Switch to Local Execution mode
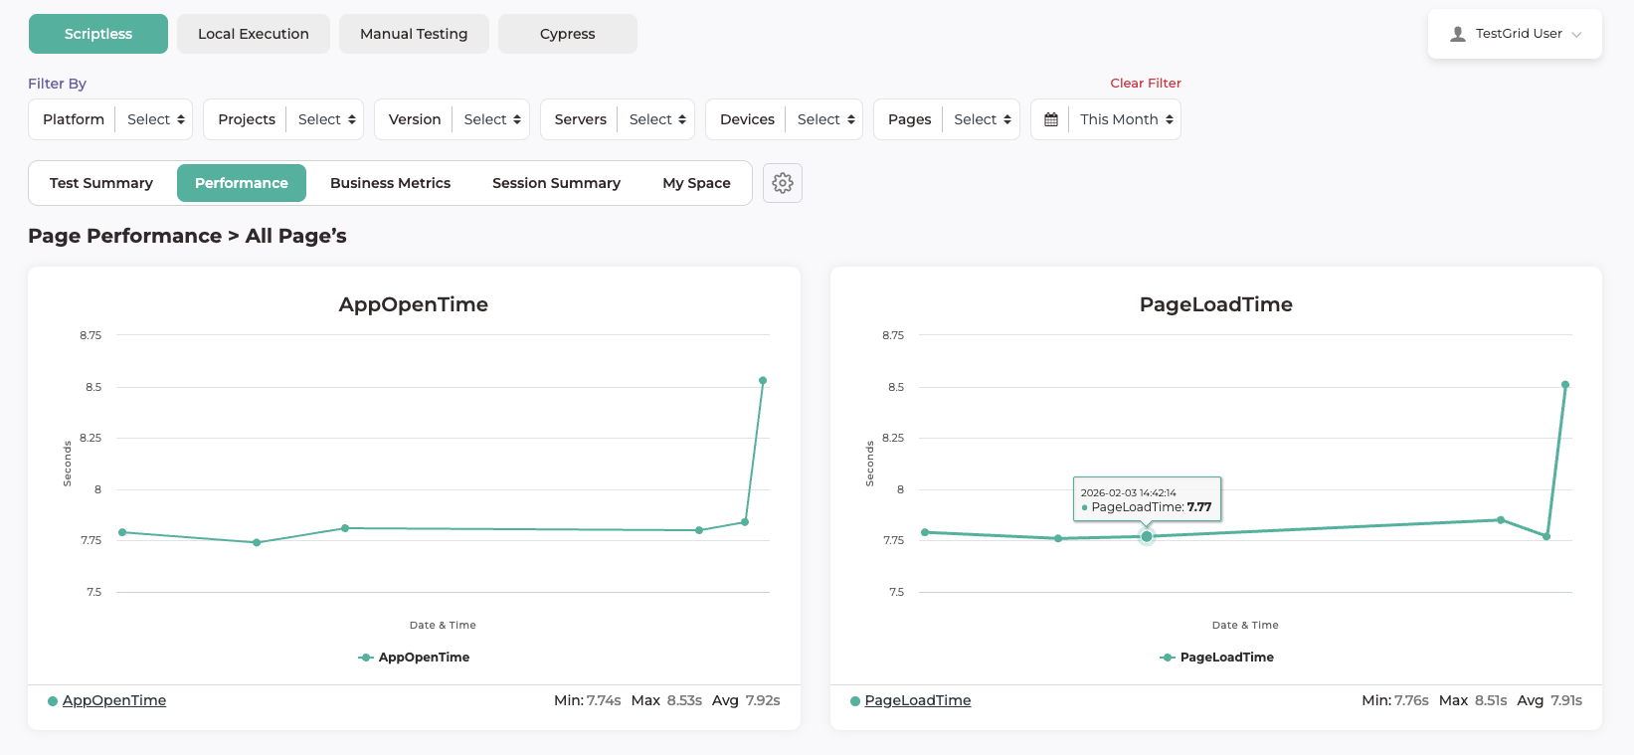 (254, 34)
